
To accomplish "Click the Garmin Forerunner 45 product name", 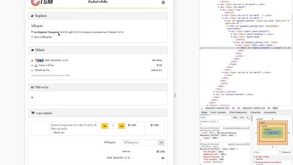I will pos(74,127).
